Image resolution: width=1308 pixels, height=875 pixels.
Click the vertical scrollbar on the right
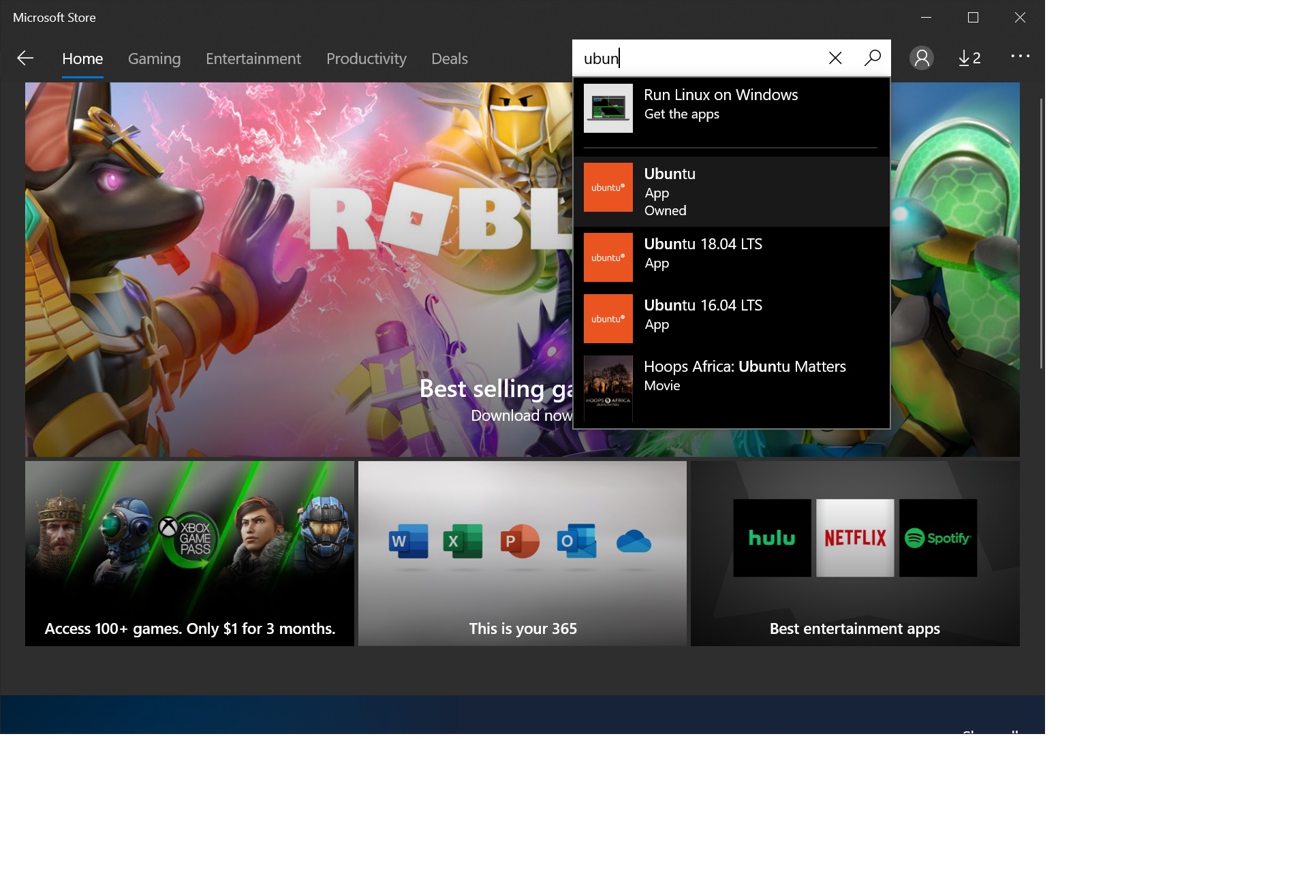click(x=1041, y=234)
